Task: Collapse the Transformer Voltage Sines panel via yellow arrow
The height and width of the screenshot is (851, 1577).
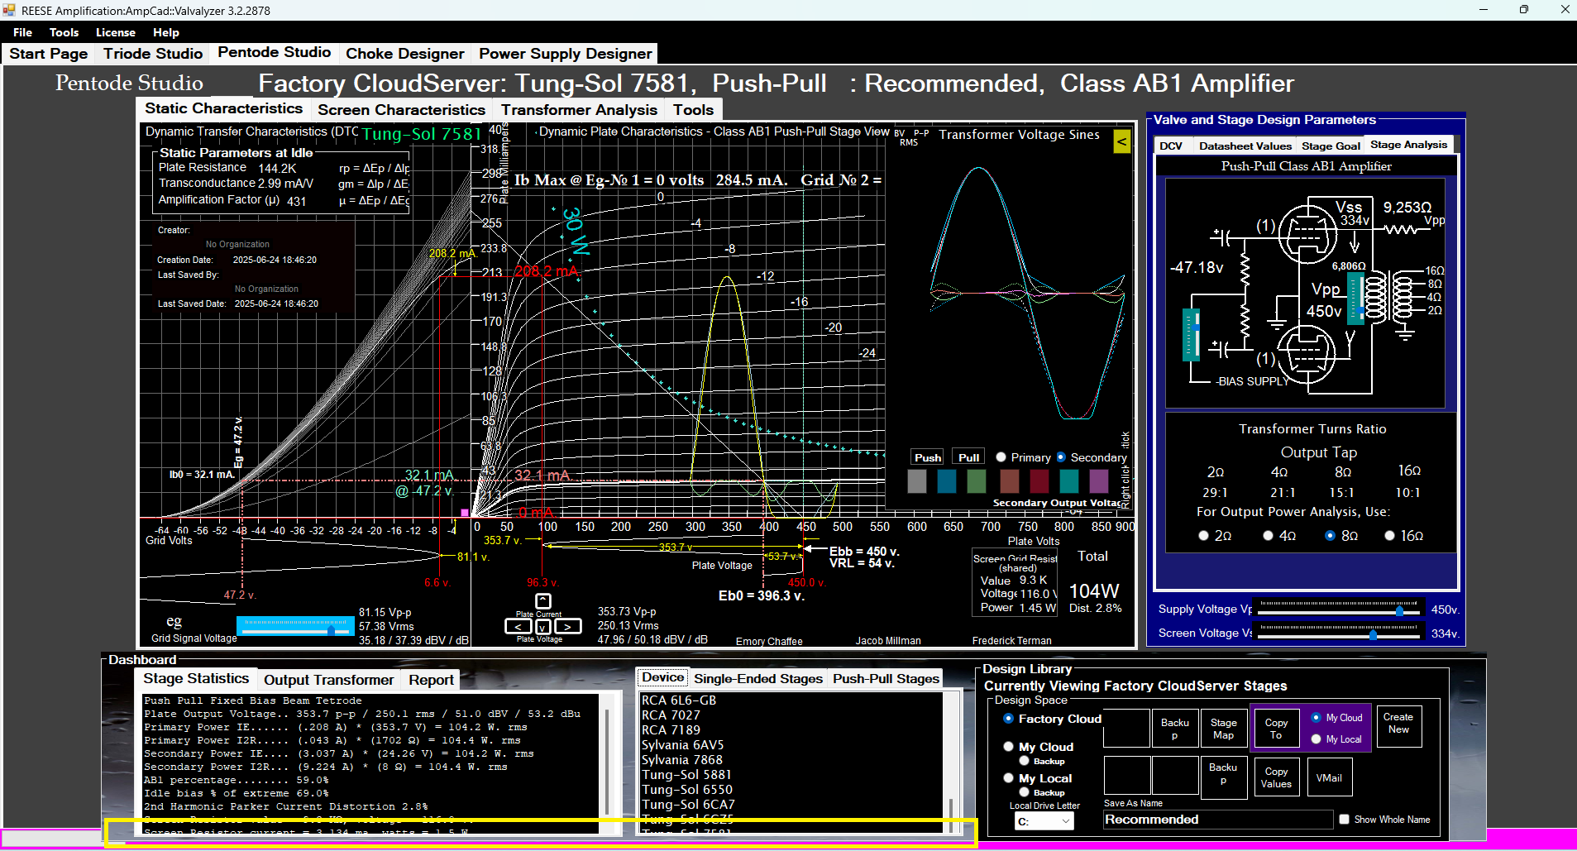Action: (x=1122, y=141)
